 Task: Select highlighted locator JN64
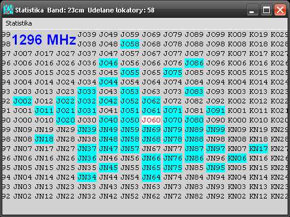click(x=151, y=177)
